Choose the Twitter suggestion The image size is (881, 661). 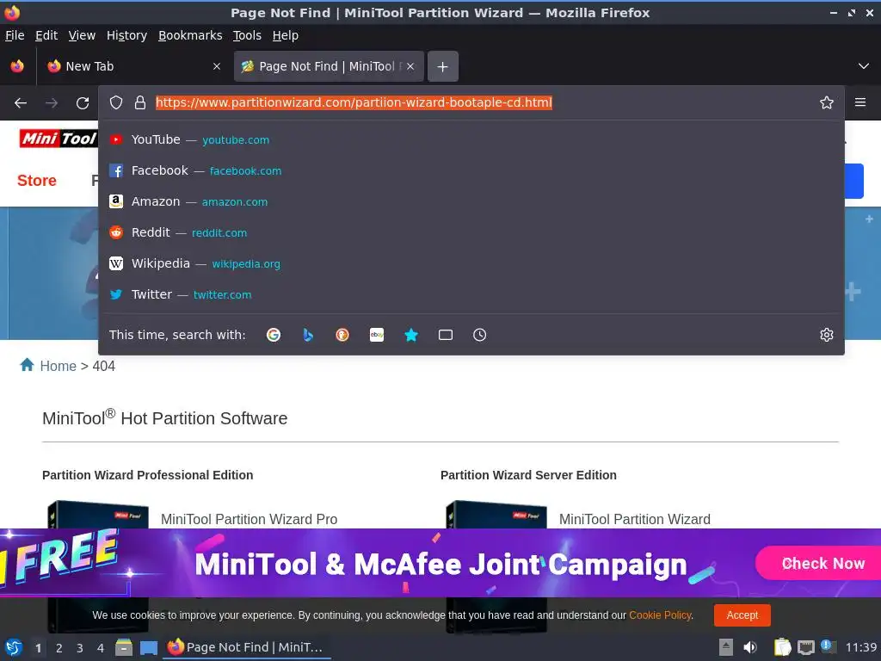[471, 294]
